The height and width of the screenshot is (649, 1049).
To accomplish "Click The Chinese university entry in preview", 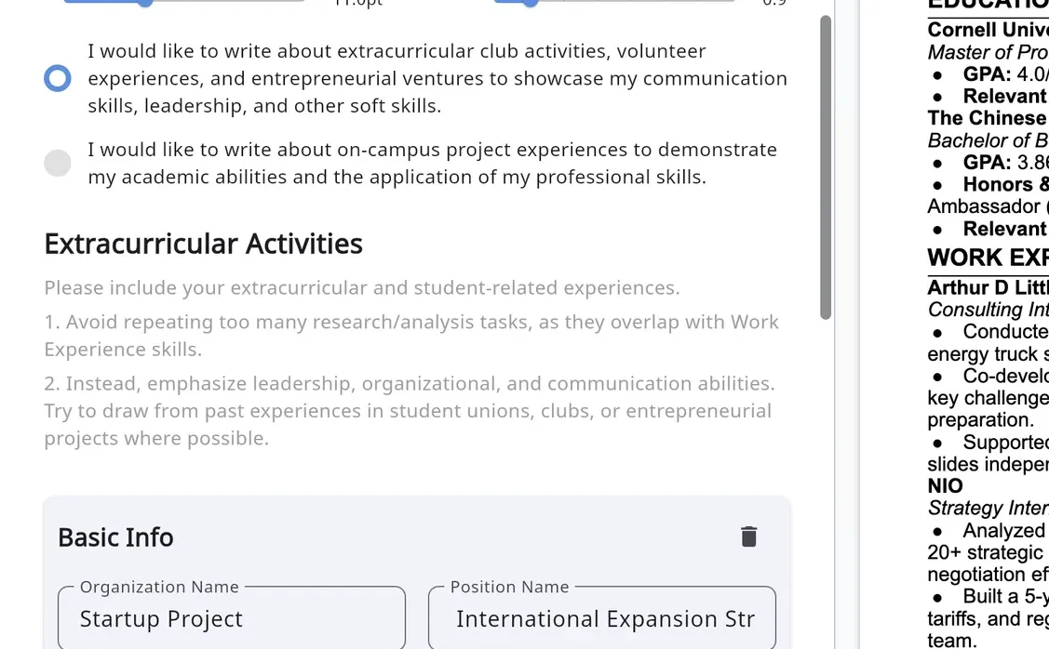I will 988,118.
